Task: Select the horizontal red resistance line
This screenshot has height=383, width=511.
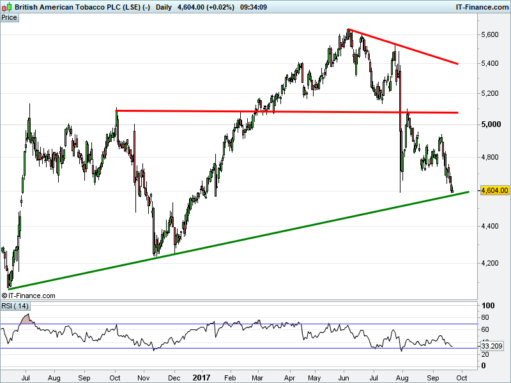Action: (x=287, y=112)
